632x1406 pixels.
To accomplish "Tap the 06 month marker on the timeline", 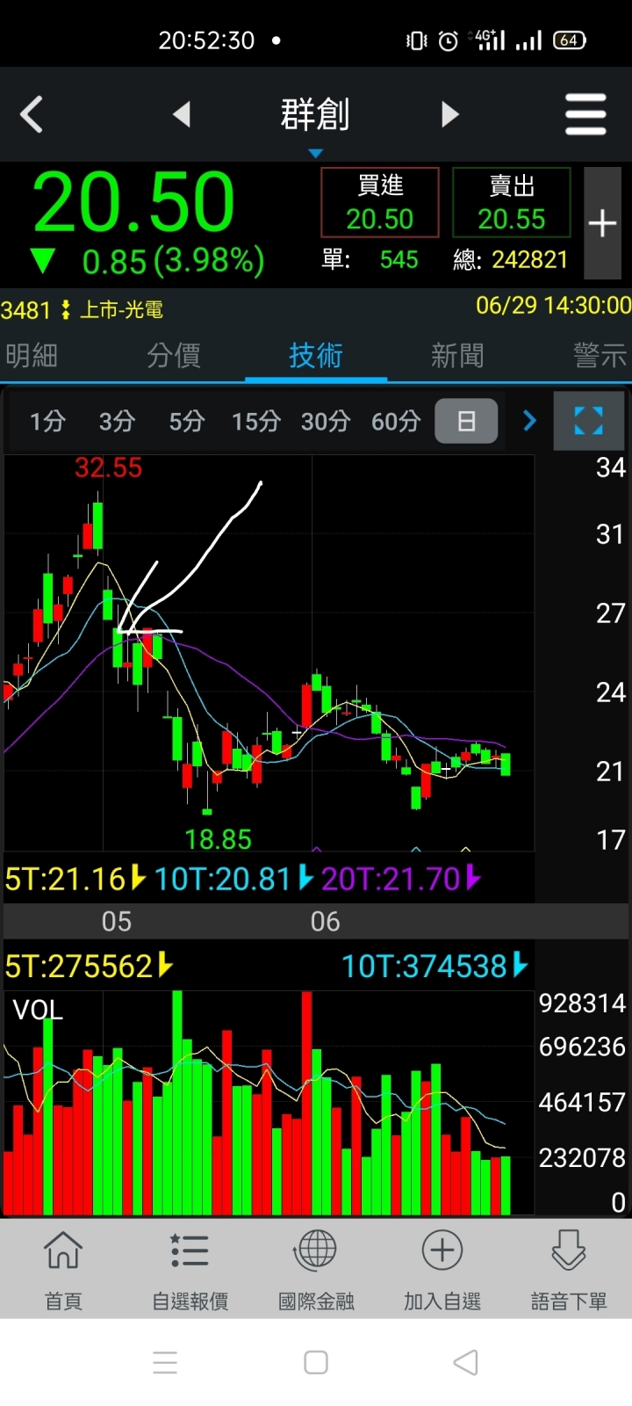I will tap(325, 922).
